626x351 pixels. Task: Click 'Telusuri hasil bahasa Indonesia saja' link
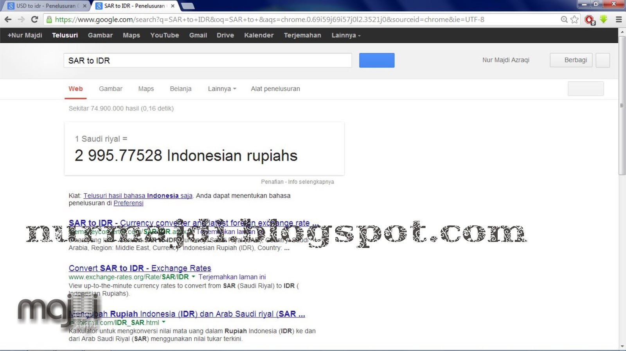[138, 196]
